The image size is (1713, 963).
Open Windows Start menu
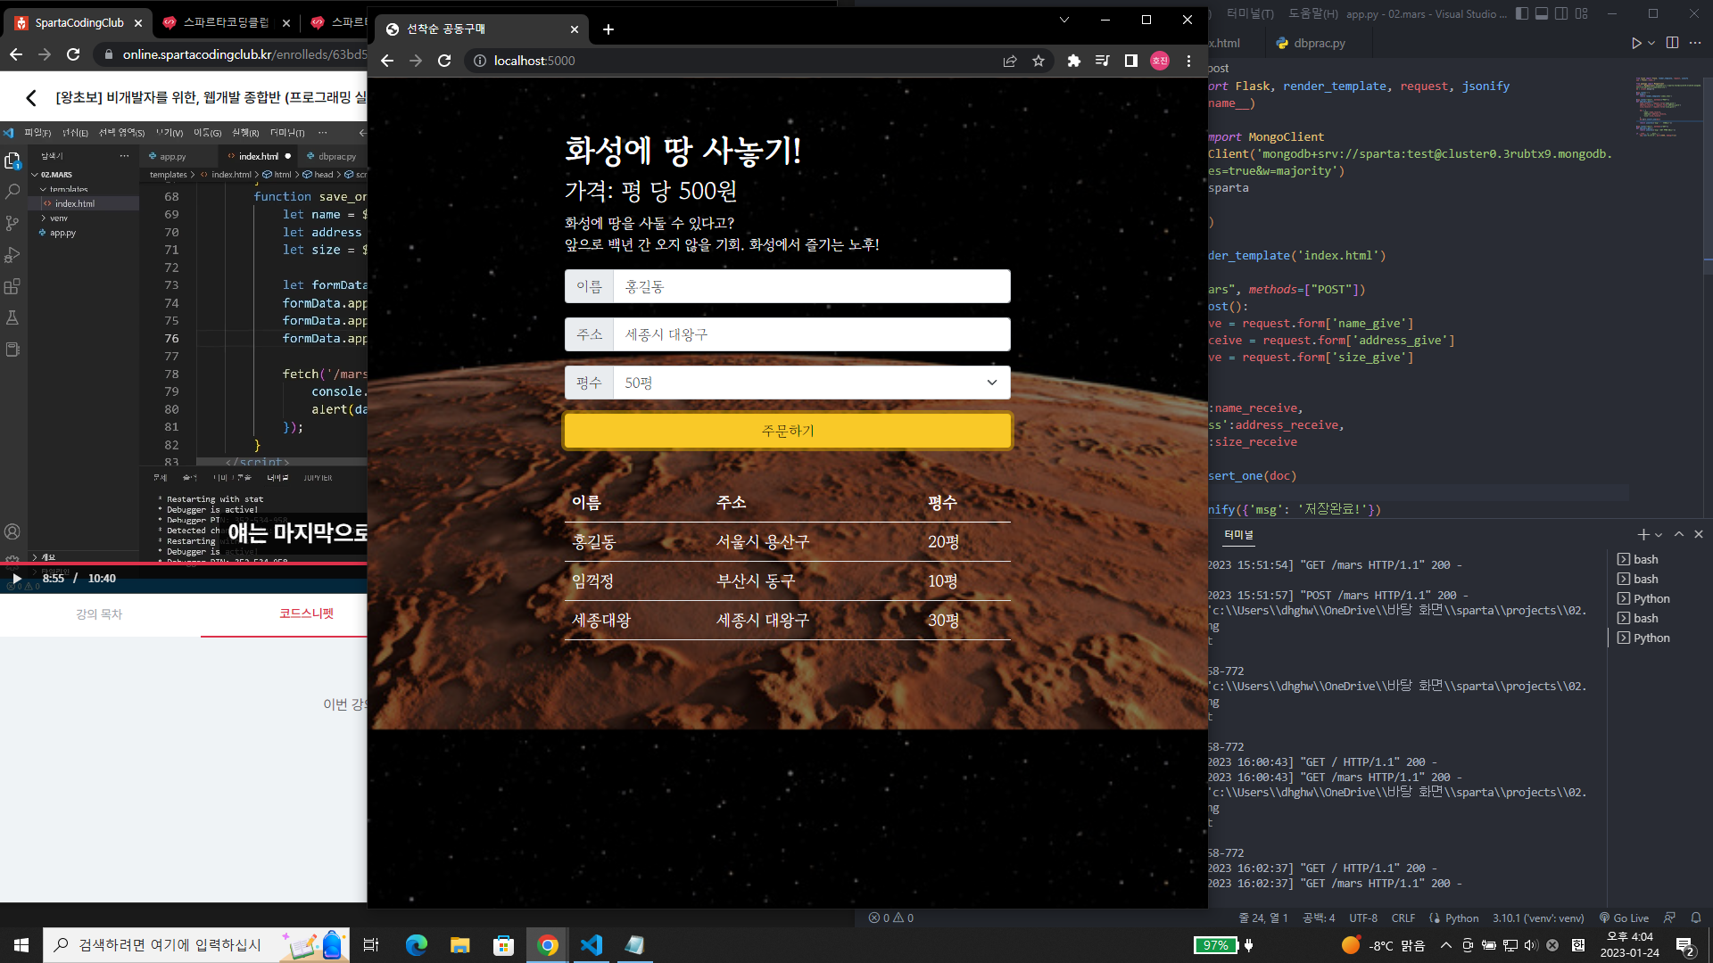(21, 945)
